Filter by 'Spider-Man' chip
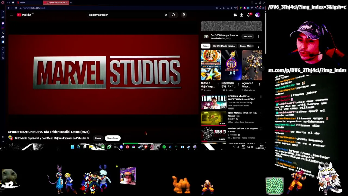Viewport: 348px width, 196px height. click(247, 46)
